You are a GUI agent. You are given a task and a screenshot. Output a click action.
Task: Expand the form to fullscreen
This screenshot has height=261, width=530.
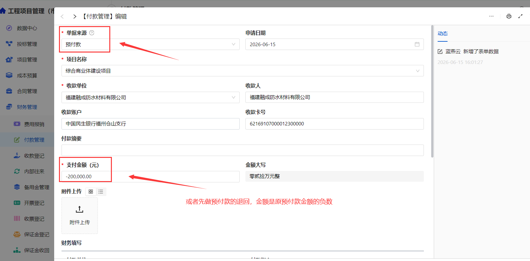pos(520,16)
